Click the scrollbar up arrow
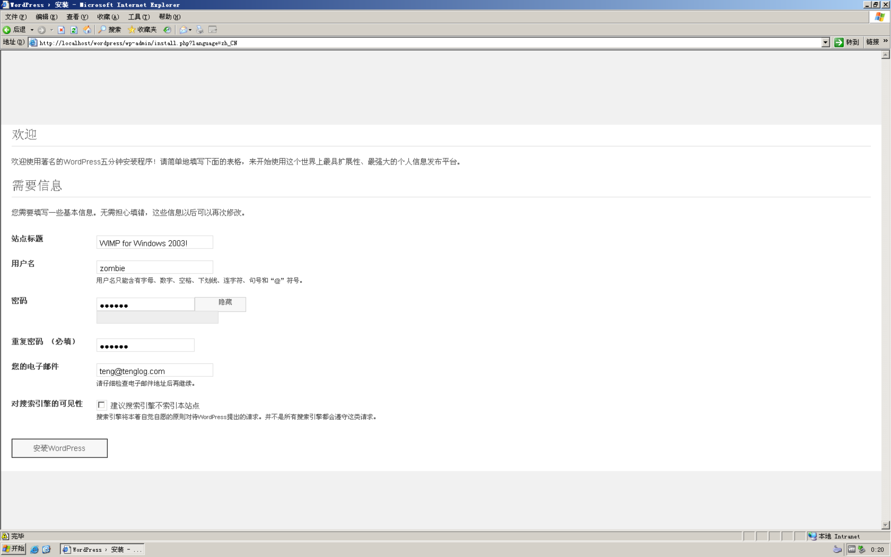 point(886,55)
